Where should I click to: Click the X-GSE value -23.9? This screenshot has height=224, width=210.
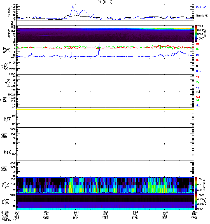pos(46,212)
